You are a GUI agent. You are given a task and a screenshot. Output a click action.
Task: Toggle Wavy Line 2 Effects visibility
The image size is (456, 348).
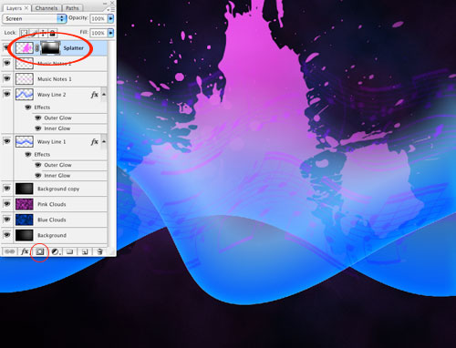tap(28, 107)
